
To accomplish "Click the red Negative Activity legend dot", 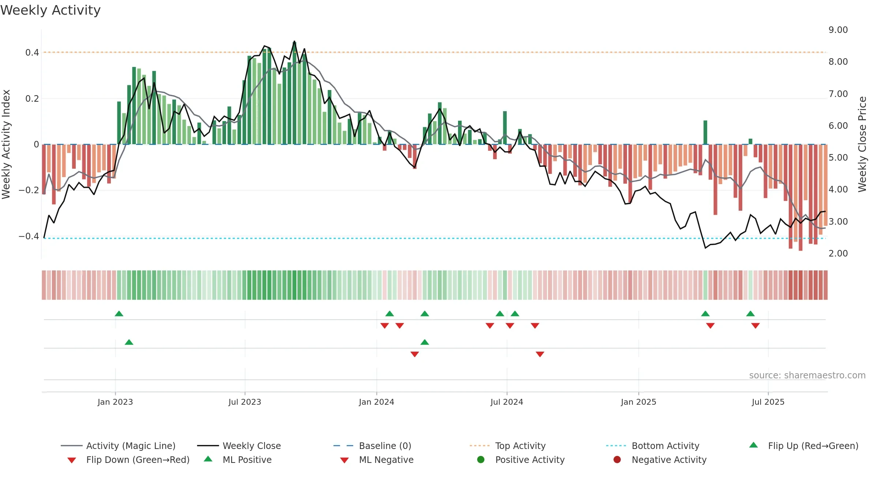I will (x=617, y=459).
